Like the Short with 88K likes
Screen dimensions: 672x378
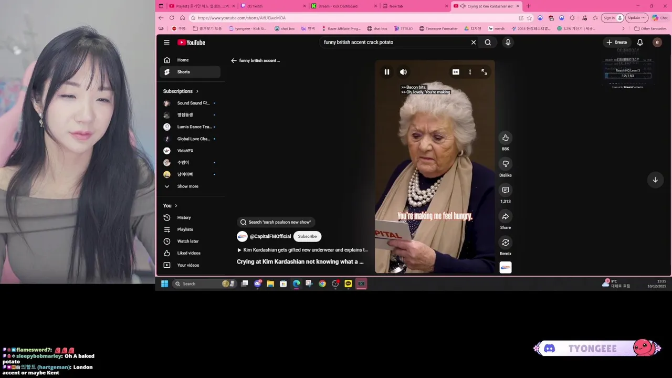pyautogui.click(x=506, y=138)
